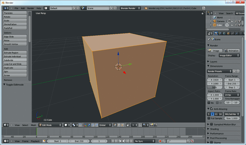Screen dimensions: 246x145
Task: Click the Blender info editor type icon
Action: click(6, 8)
